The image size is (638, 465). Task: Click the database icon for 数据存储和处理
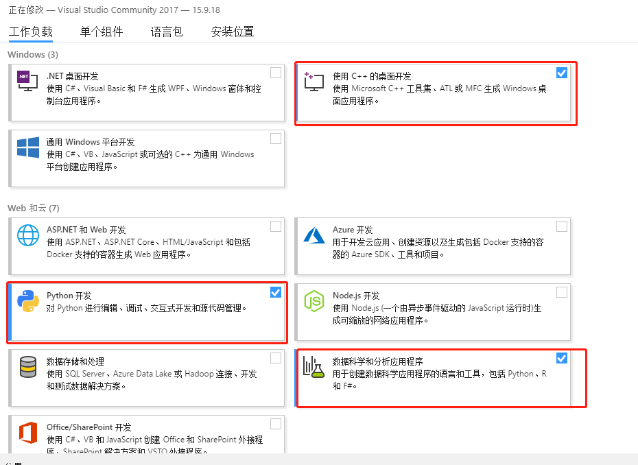(x=28, y=367)
